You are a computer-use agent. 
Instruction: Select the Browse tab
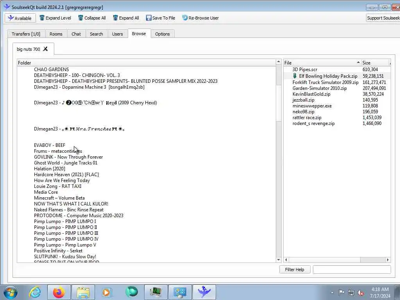139,34
